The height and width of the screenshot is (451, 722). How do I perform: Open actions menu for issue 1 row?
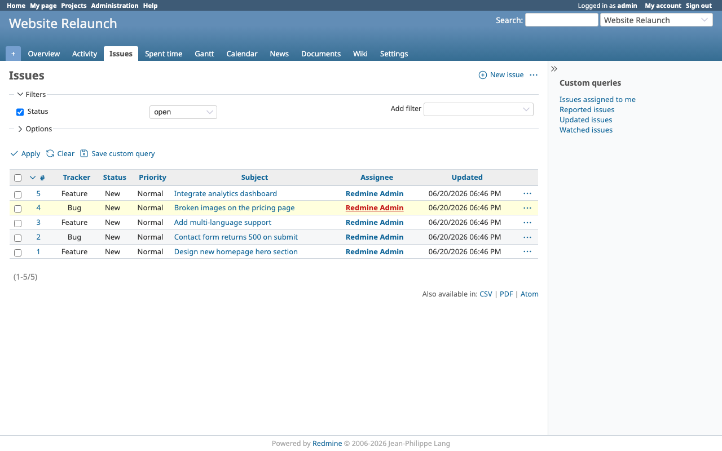point(527,252)
